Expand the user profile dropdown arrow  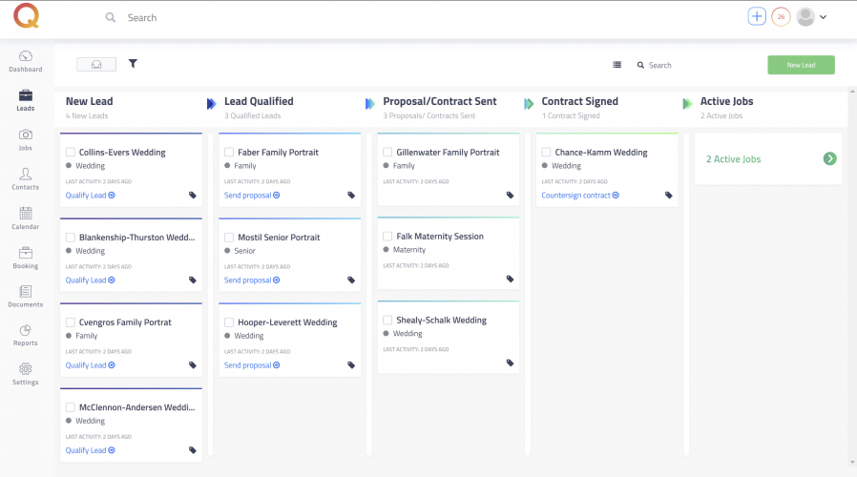coord(823,17)
